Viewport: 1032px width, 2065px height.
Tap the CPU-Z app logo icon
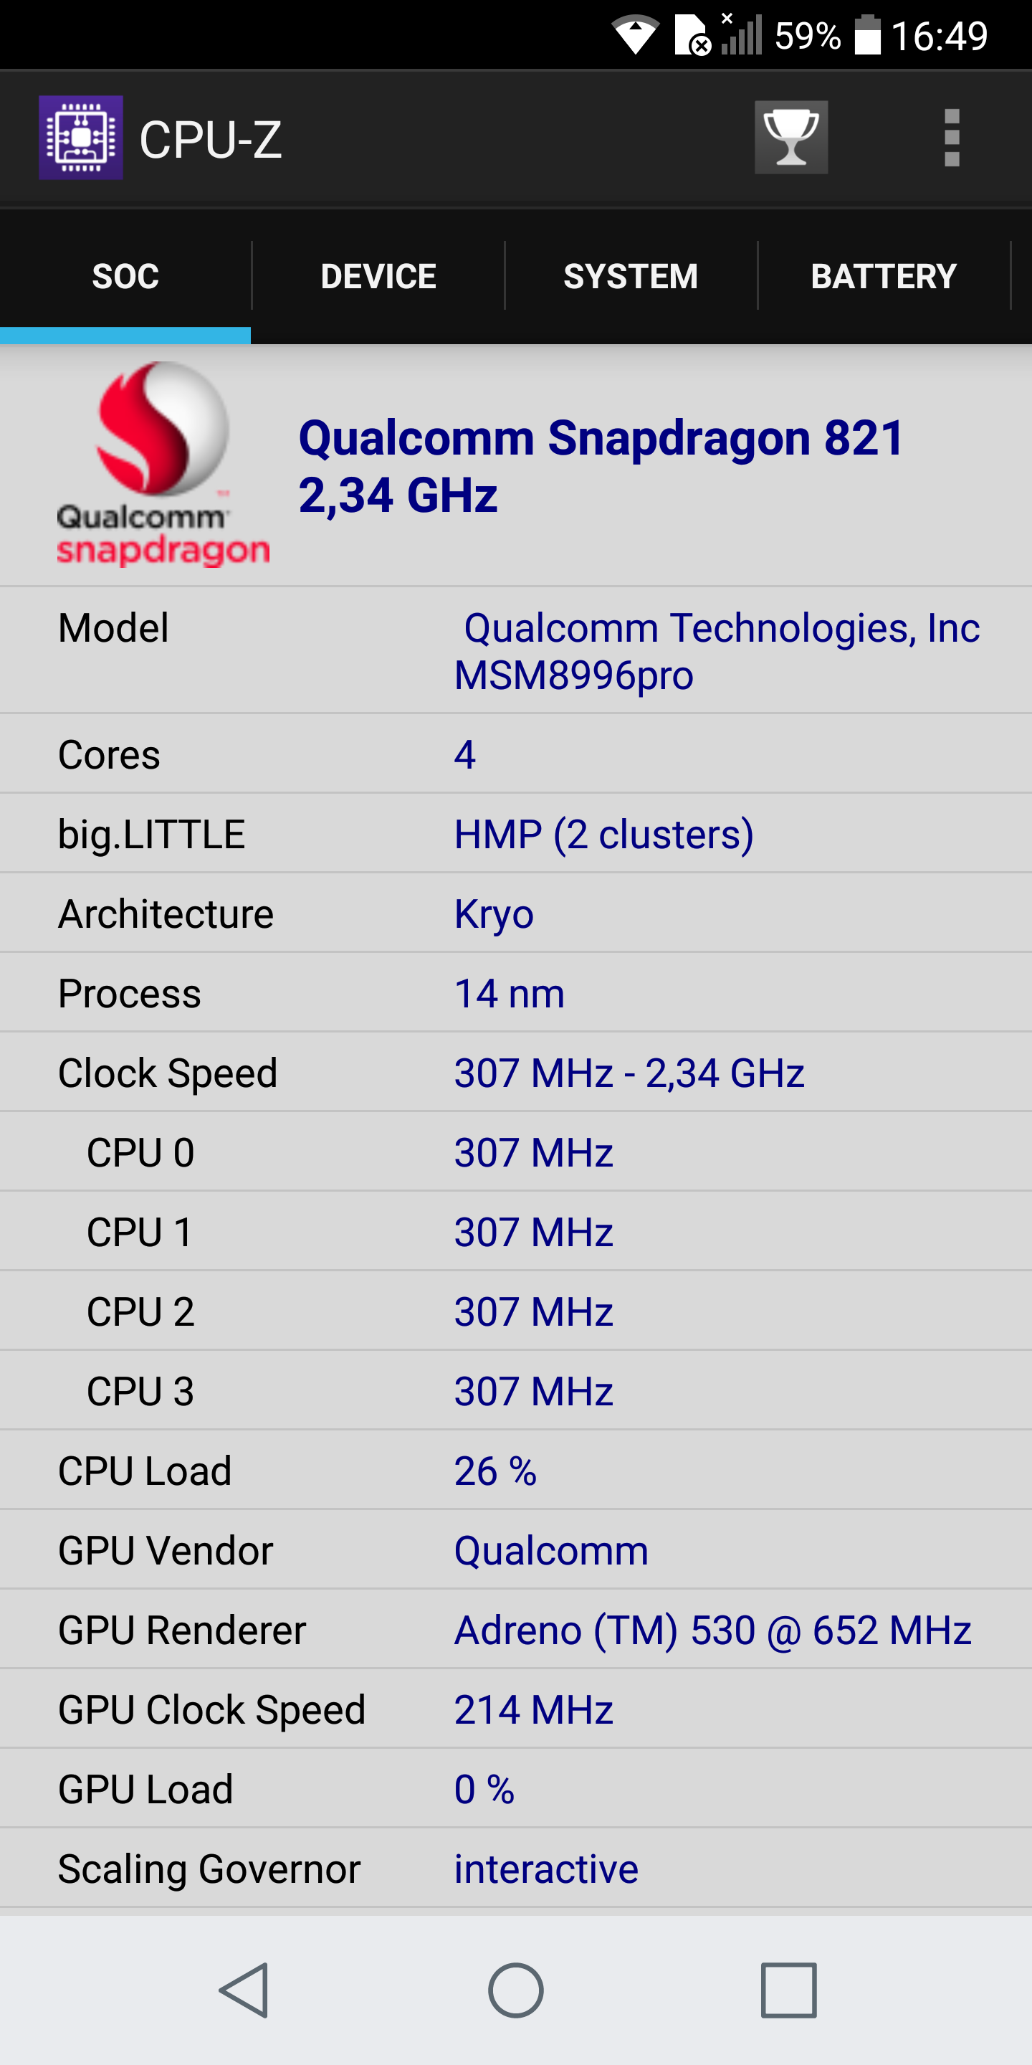coord(81,138)
